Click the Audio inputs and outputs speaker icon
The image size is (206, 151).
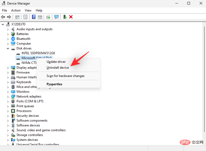click(x=13, y=29)
